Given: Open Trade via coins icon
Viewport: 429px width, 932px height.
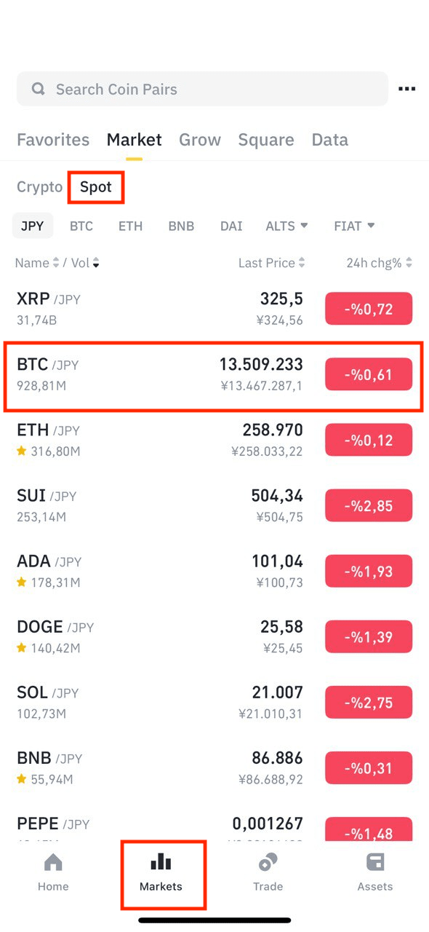Looking at the screenshot, I should [x=268, y=872].
